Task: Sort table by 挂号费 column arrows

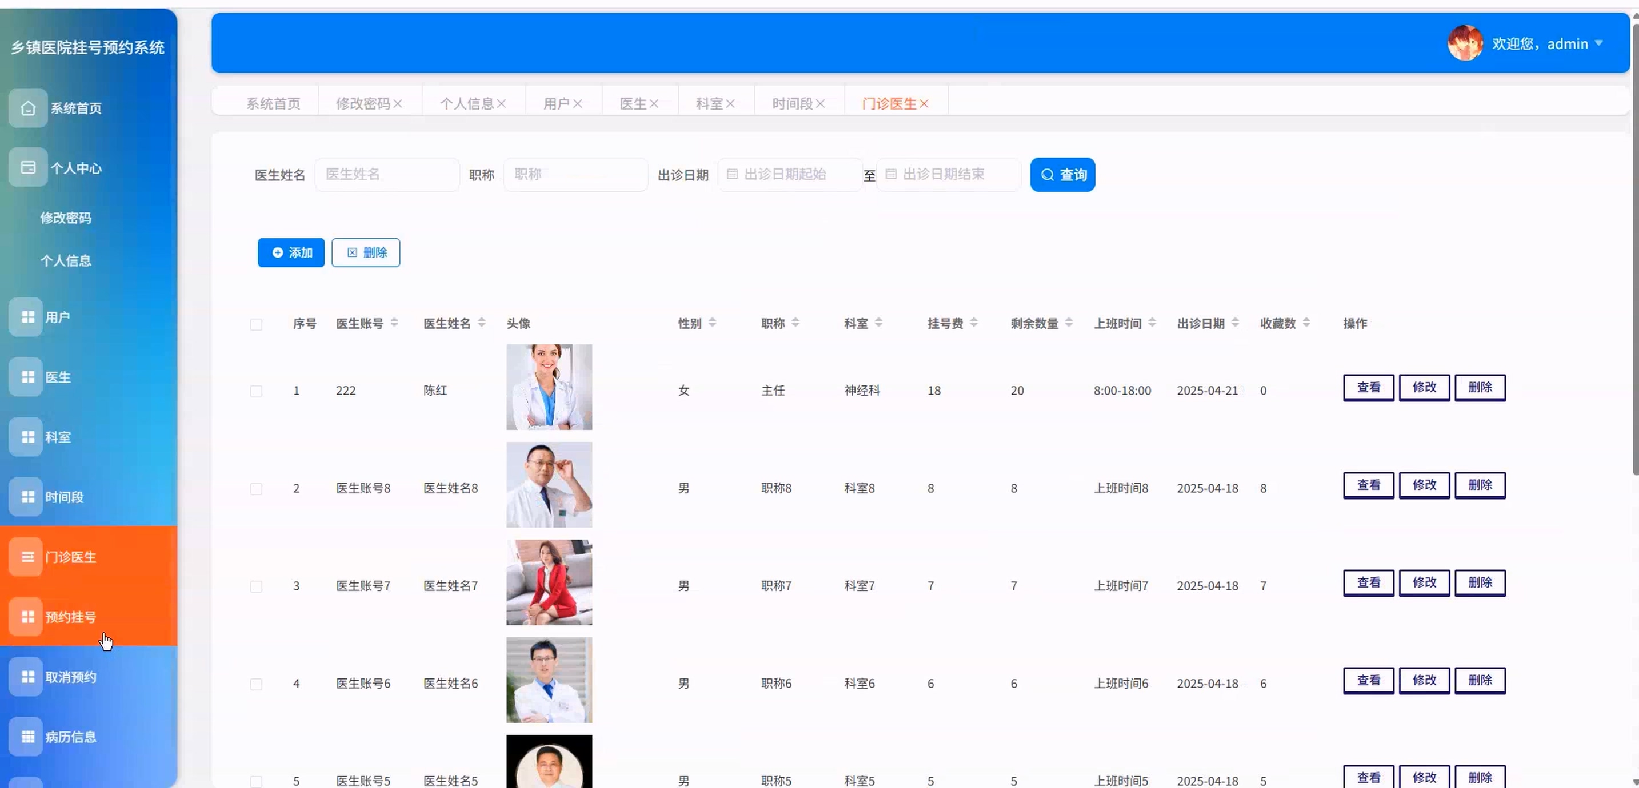Action: pos(973,323)
